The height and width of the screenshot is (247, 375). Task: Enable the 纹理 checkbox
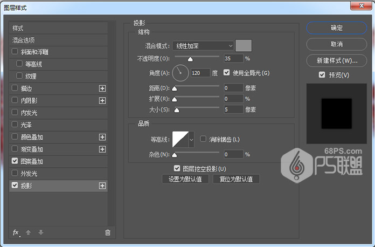(19, 76)
